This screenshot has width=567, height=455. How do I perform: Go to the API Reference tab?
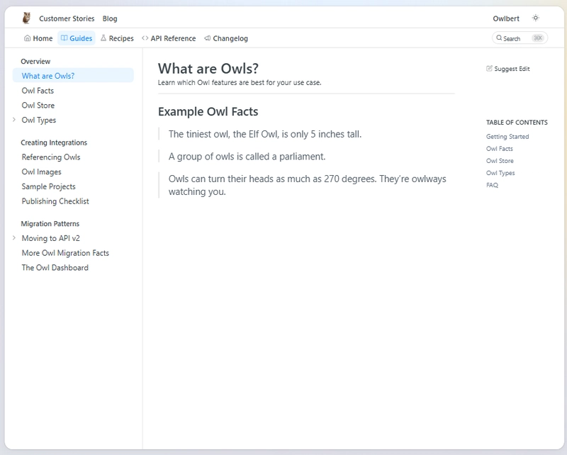point(169,38)
